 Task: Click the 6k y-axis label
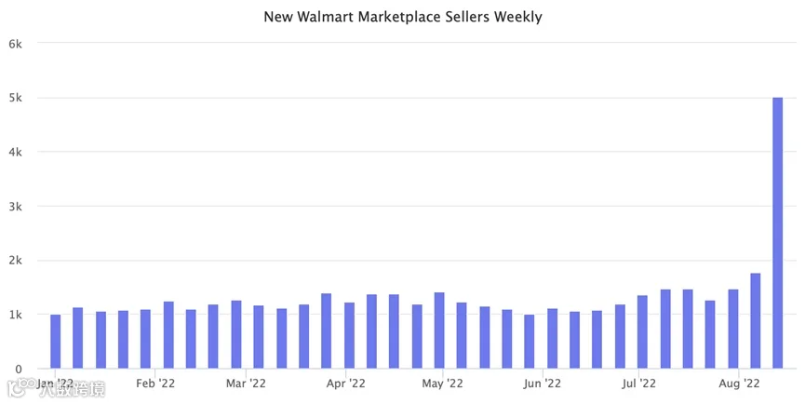(16, 44)
